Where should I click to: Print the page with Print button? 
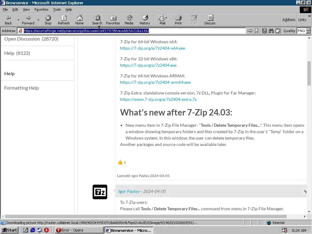[x=178, y=20]
